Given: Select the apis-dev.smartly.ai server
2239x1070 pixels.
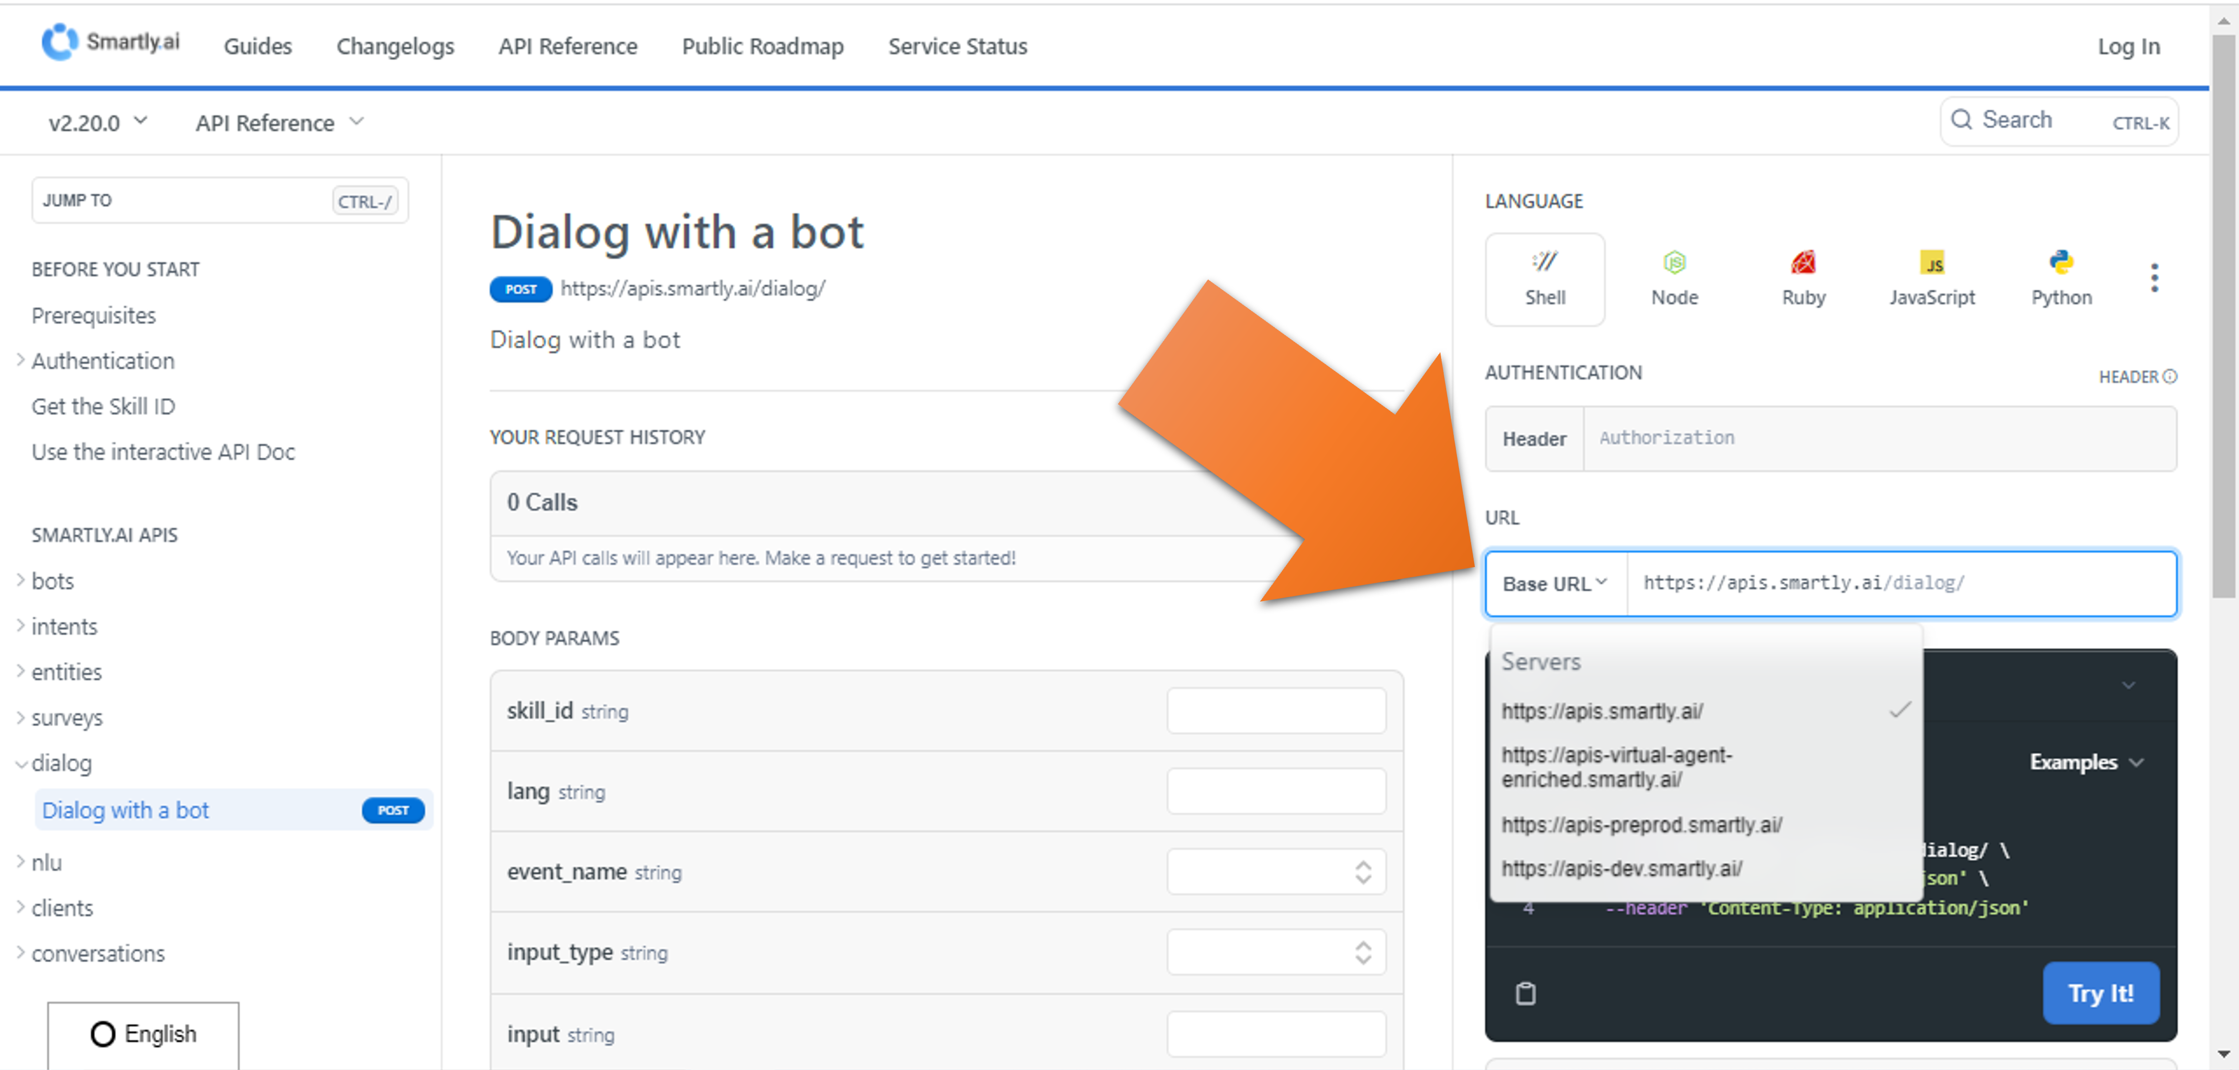Looking at the screenshot, I should pos(1621,869).
